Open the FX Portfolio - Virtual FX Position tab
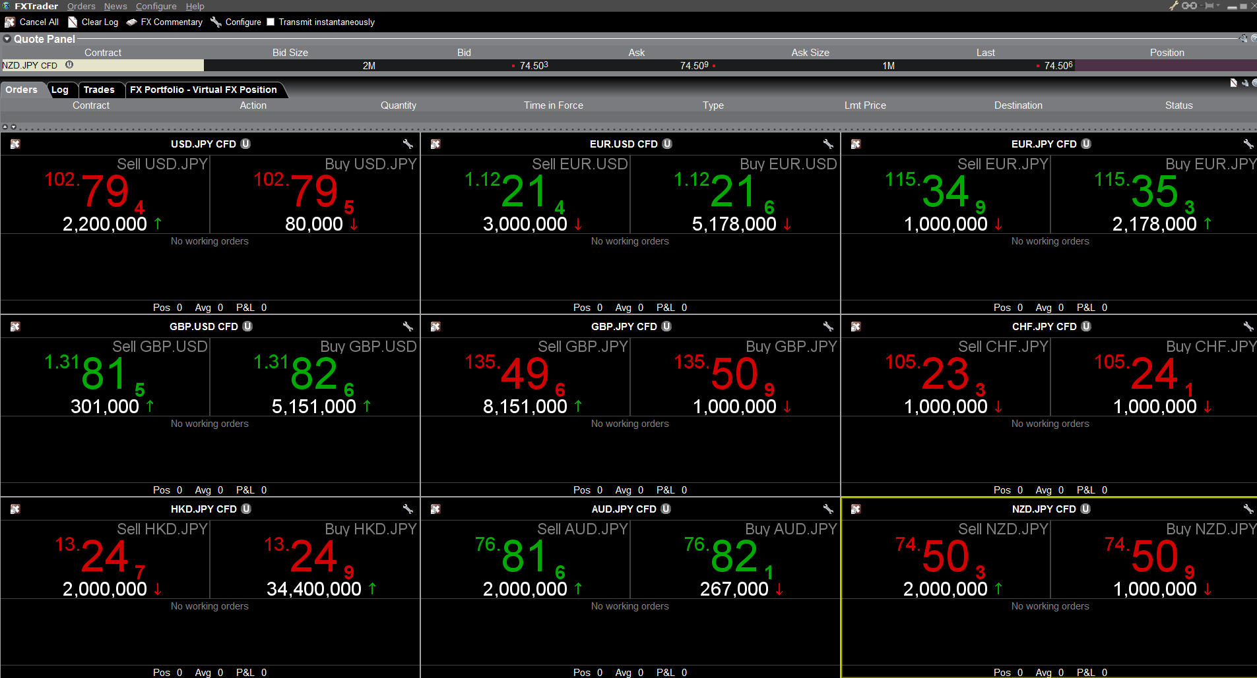 pyautogui.click(x=203, y=90)
